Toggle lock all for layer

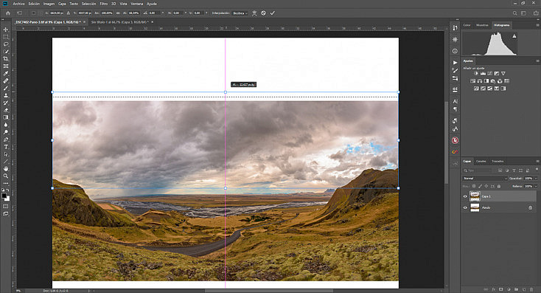click(498, 186)
